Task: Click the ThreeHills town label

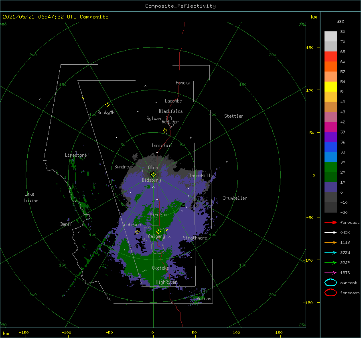Action: 201,176
